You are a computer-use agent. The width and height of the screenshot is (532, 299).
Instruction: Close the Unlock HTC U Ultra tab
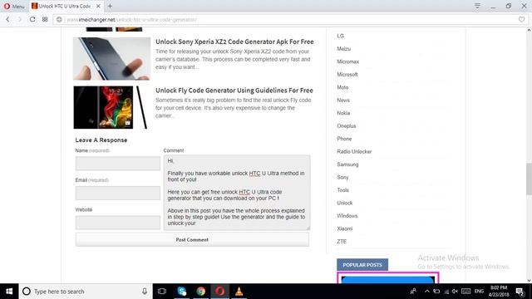coord(98,6)
